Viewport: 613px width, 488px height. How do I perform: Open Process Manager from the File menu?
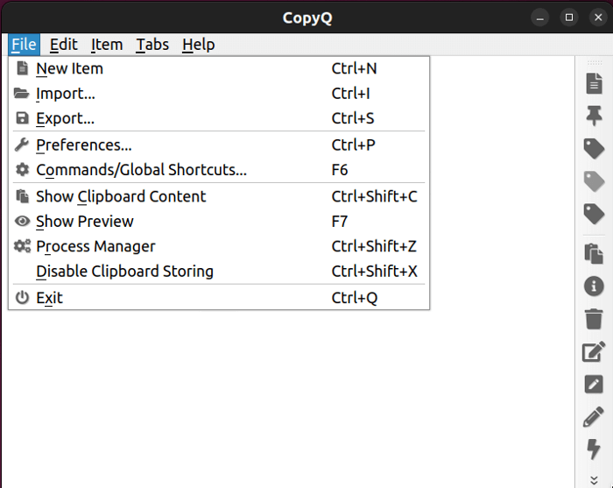pos(219,246)
